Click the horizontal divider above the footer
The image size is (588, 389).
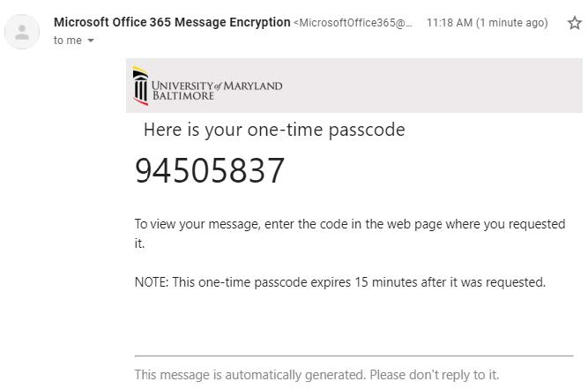[x=354, y=355]
